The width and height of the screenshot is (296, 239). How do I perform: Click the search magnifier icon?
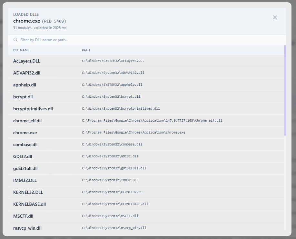coord(15,40)
